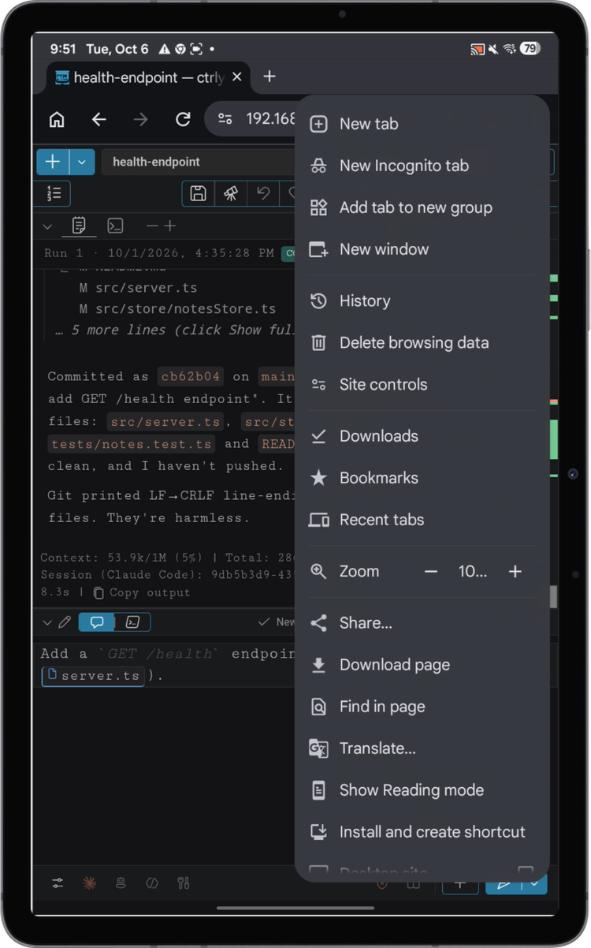Click the plus icon in output toolbar
591x948 pixels.
click(169, 226)
